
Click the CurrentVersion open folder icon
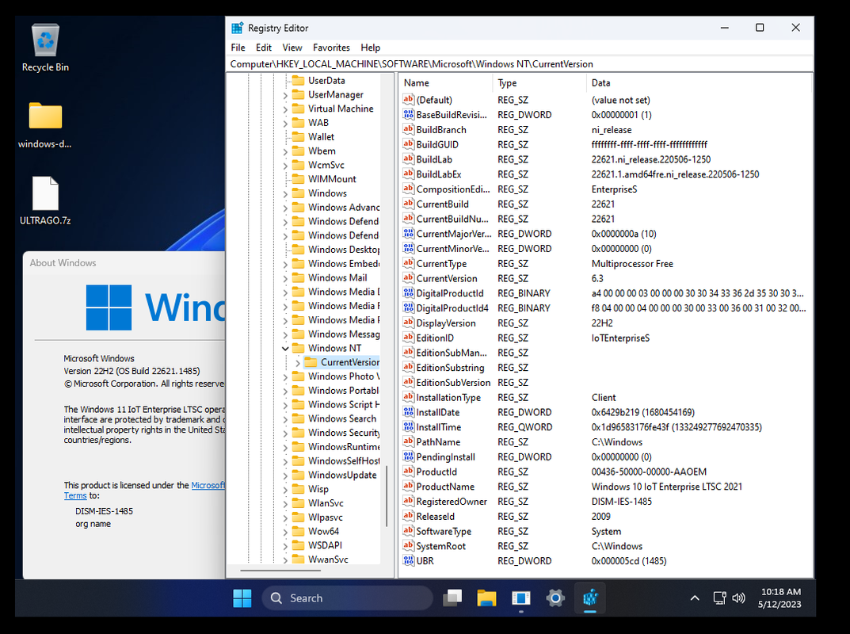311,361
